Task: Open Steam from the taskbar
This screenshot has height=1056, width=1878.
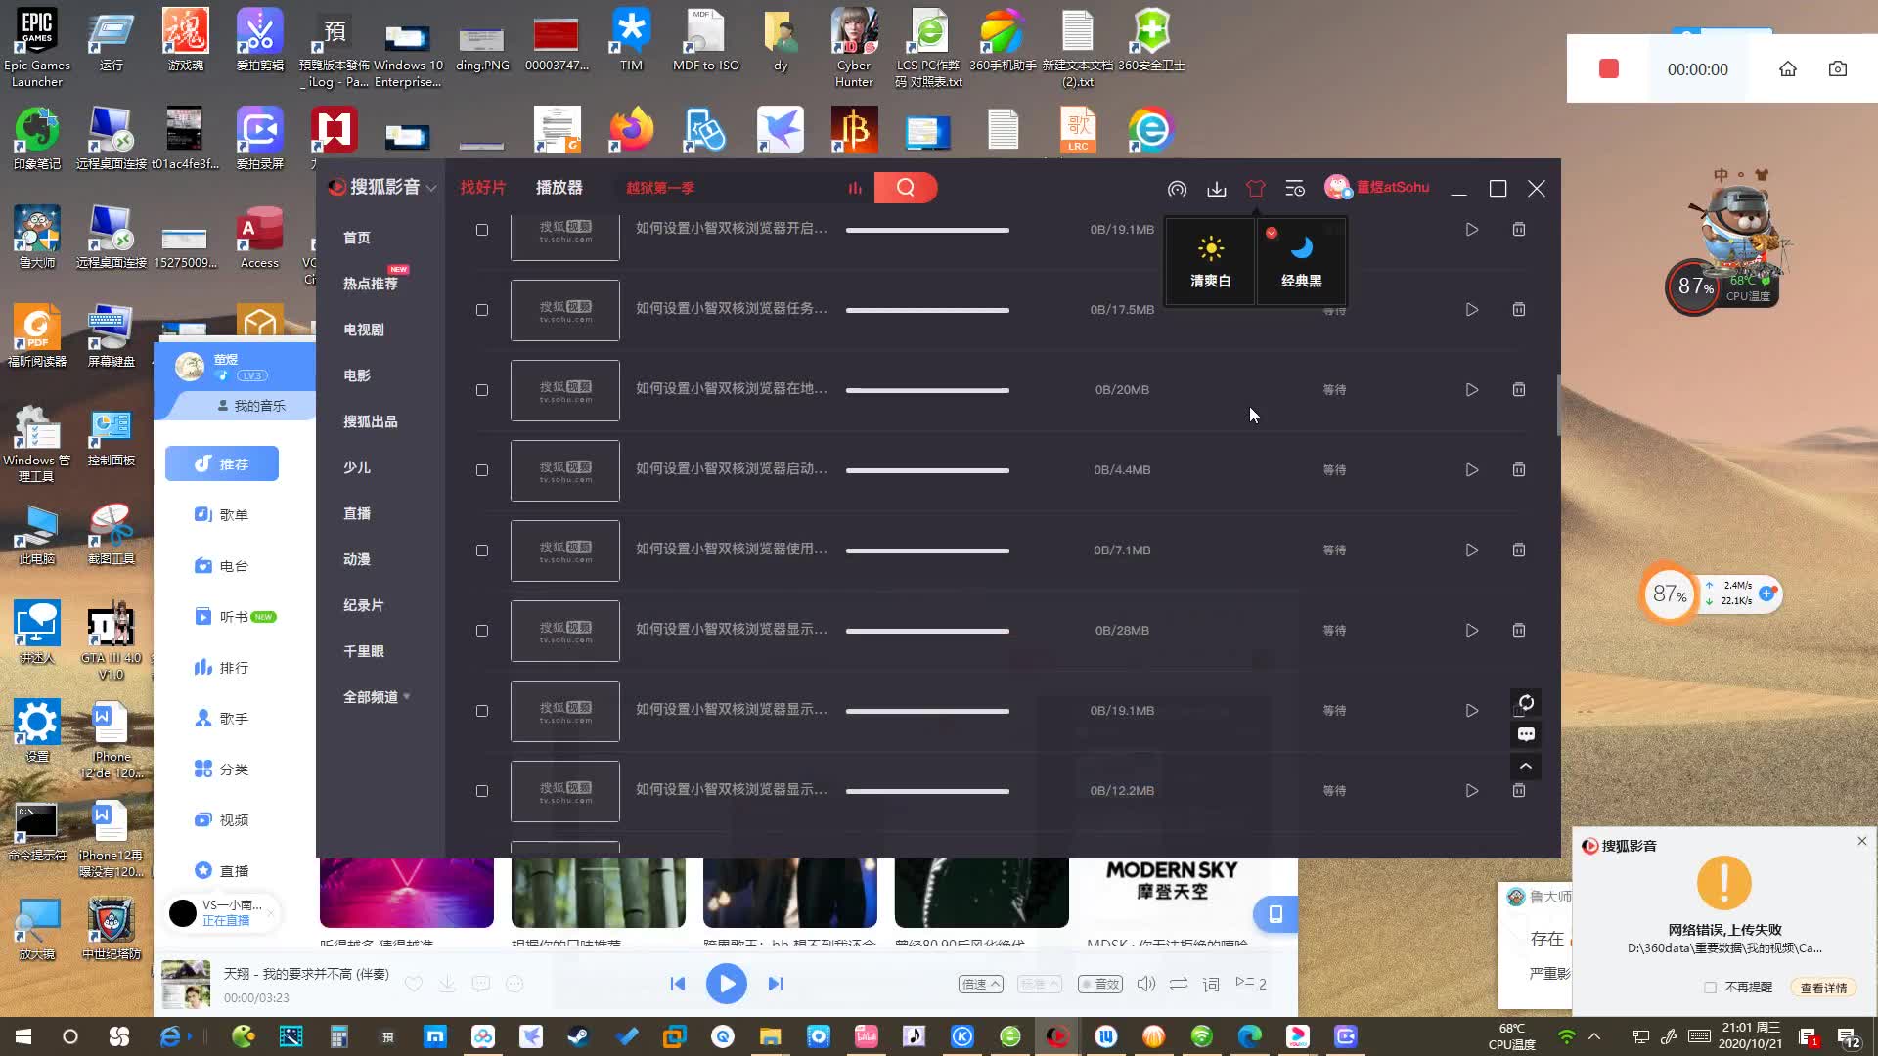Action: [x=578, y=1036]
